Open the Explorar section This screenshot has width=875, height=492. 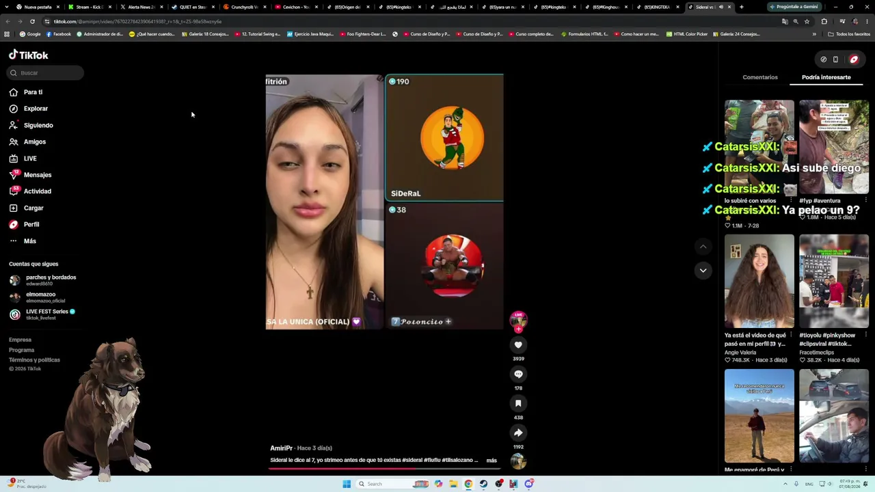29,109
